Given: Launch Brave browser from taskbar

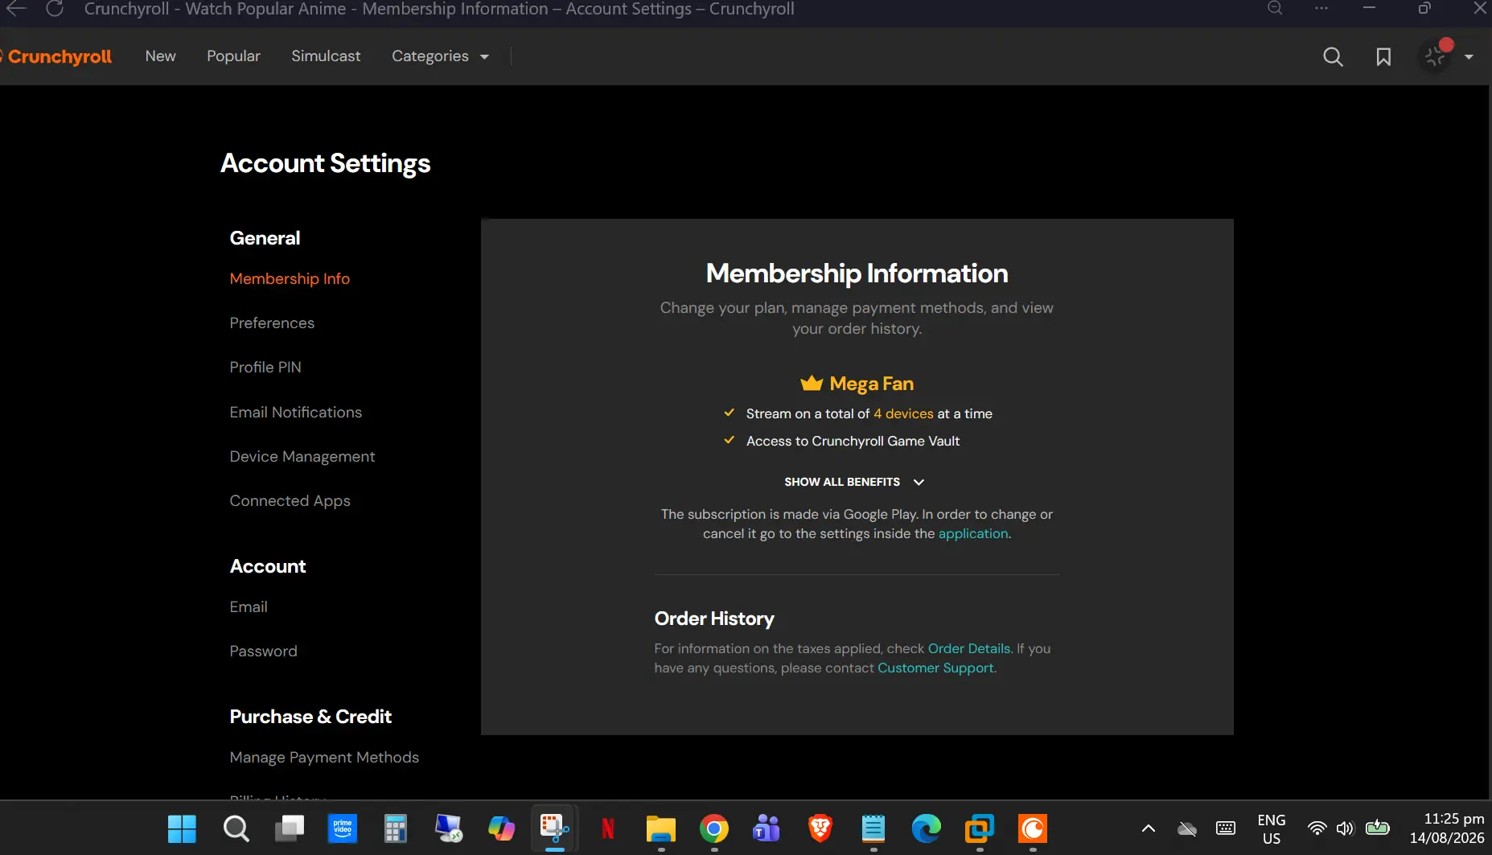Looking at the screenshot, I should tap(820, 828).
